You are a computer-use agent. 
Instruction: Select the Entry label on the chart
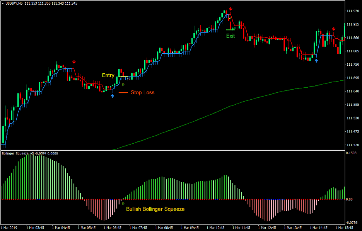[x=108, y=75]
